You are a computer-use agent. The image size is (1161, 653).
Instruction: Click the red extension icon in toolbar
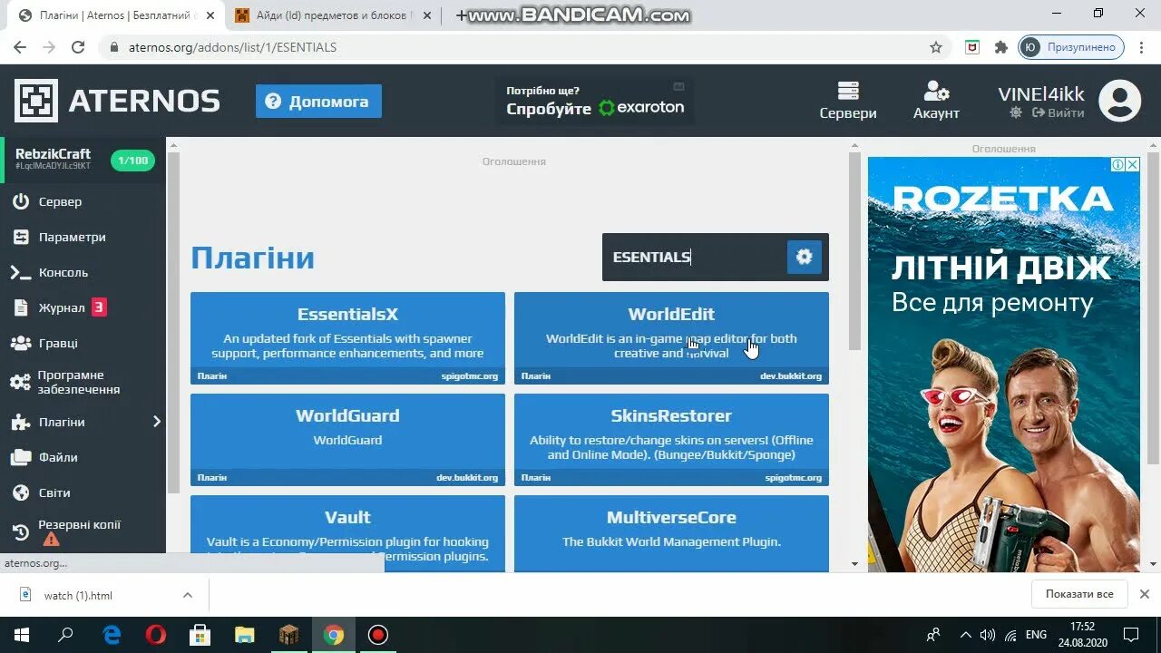point(972,47)
